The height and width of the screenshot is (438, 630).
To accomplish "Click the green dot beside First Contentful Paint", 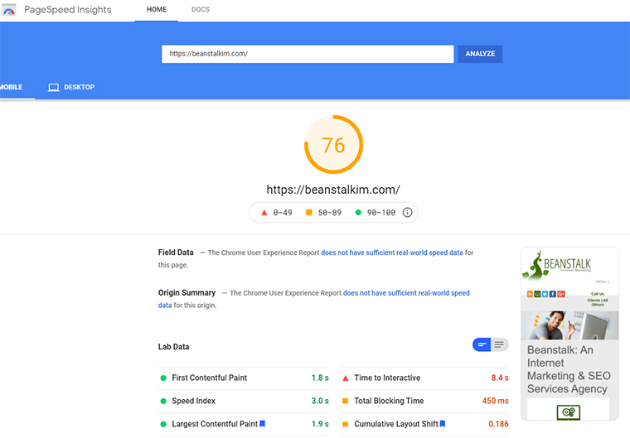I will [x=163, y=378].
